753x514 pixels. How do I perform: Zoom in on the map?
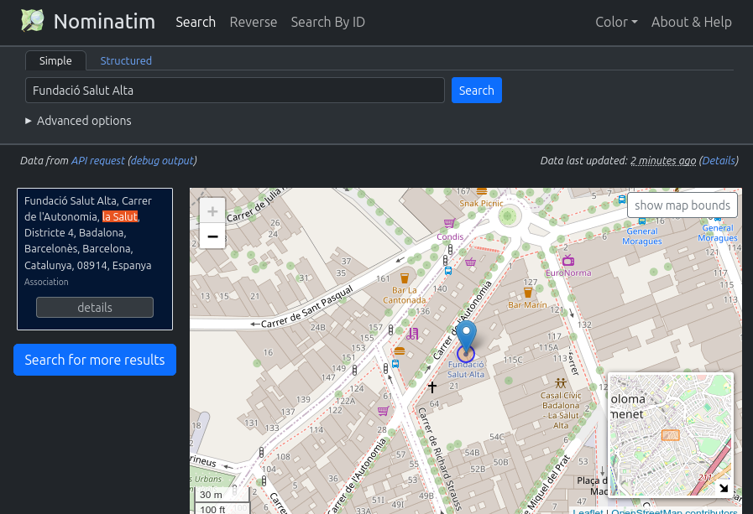pos(212,211)
